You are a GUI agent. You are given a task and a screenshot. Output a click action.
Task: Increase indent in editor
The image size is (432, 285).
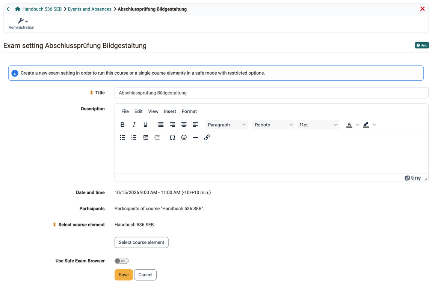[145, 138]
